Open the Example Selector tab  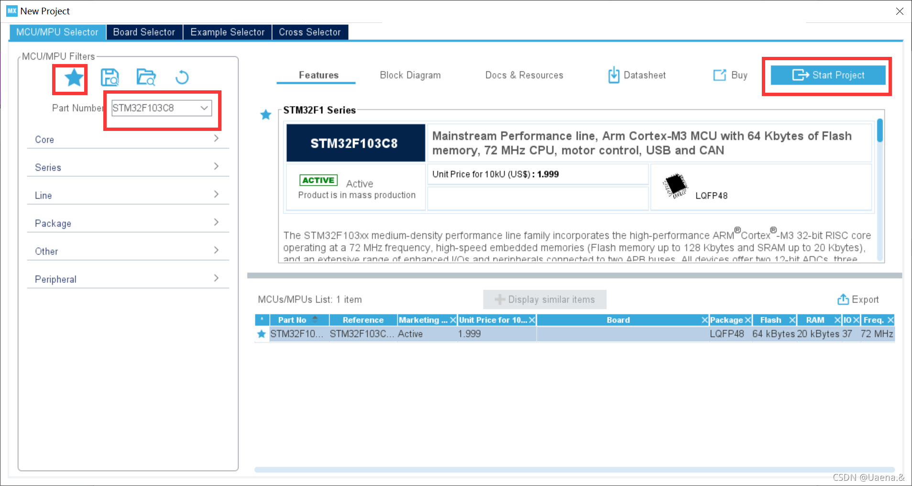tap(228, 32)
